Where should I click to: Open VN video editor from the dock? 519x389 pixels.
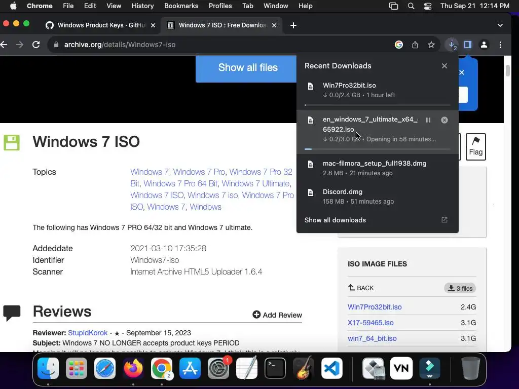click(x=401, y=368)
